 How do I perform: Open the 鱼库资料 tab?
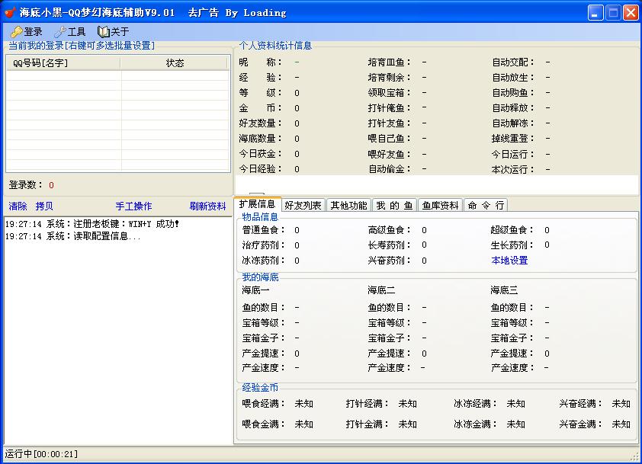pyautogui.click(x=440, y=205)
